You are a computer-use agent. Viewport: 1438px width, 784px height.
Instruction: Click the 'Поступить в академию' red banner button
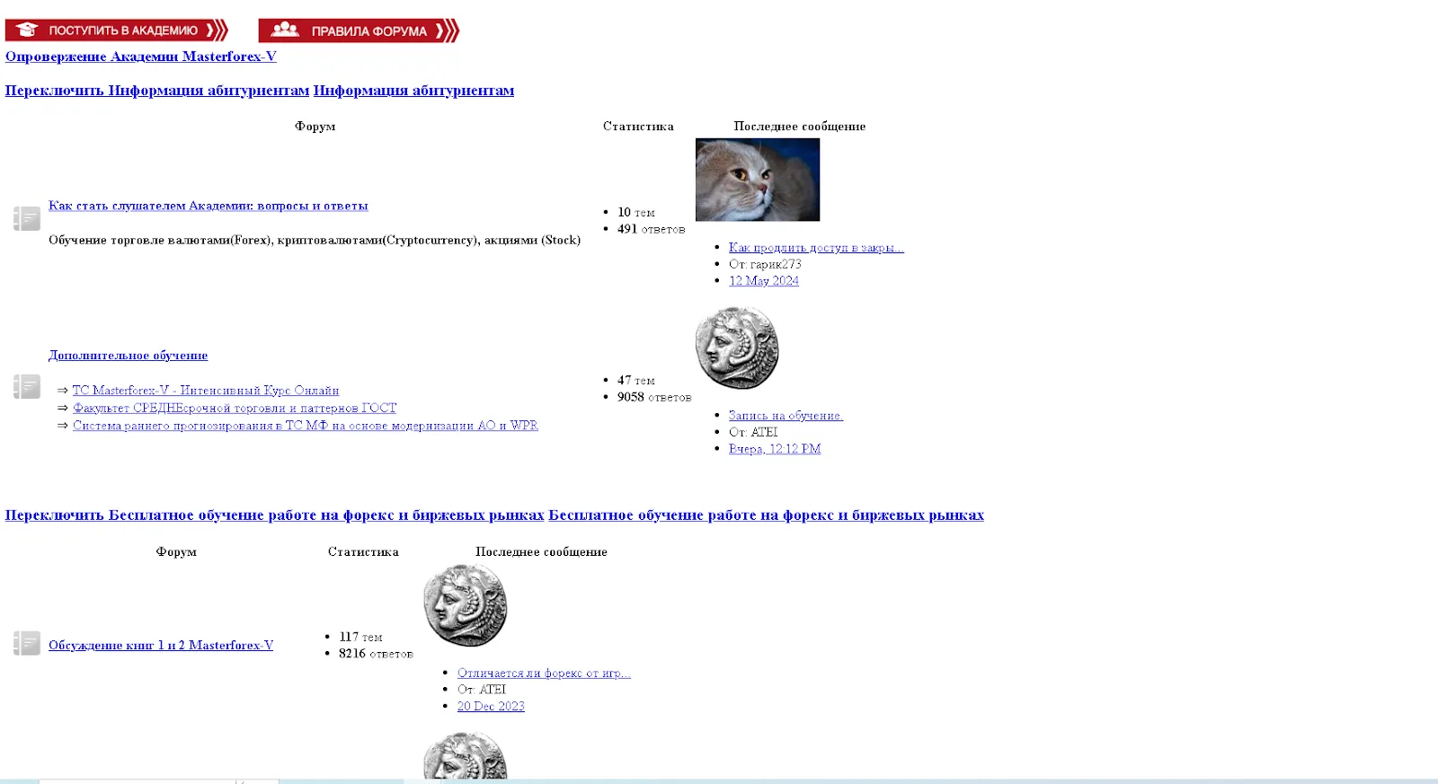pyautogui.click(x=117, y=31)
